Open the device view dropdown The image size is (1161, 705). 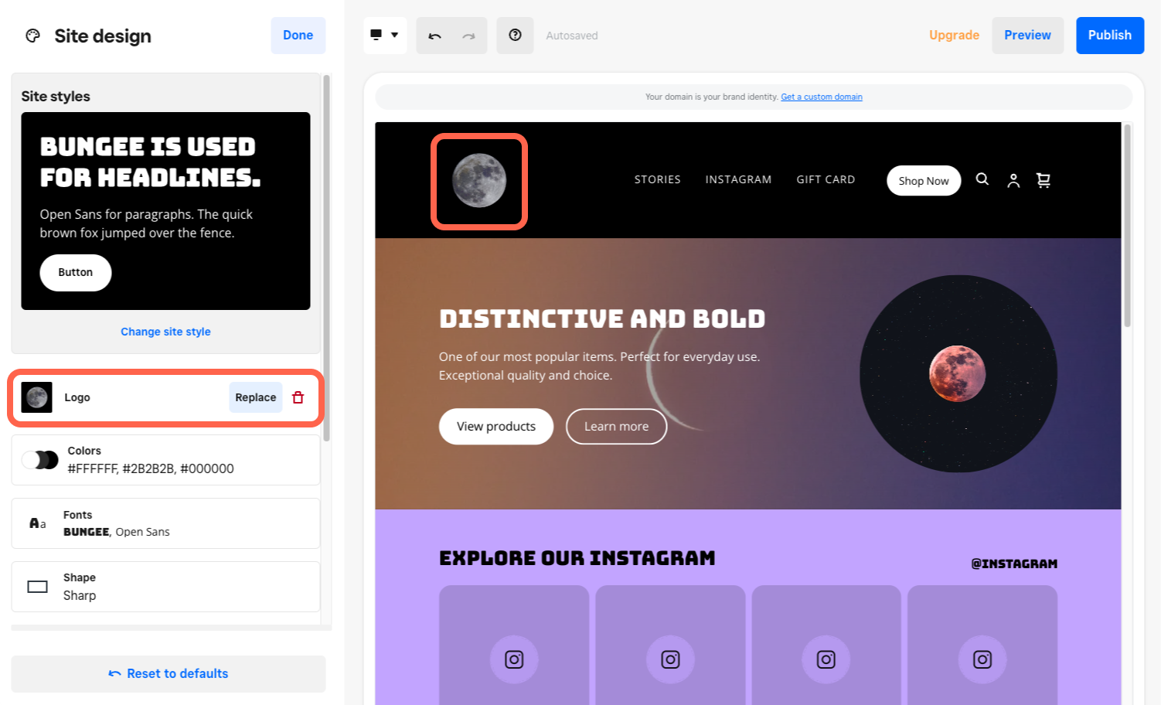point(384,36)
